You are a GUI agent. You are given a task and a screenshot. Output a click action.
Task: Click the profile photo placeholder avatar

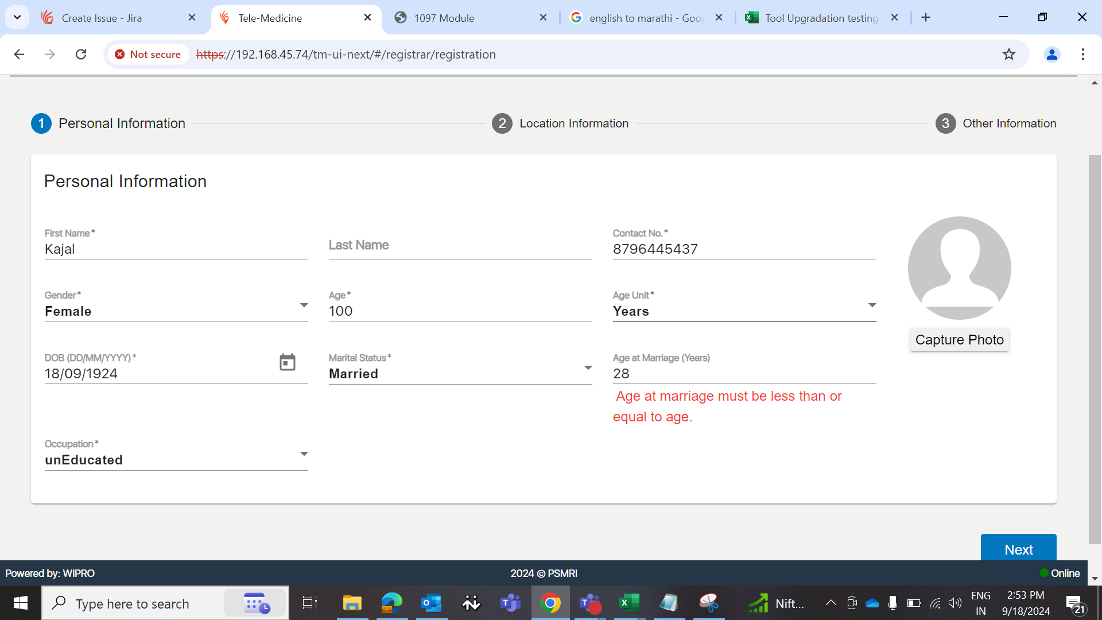point(959,268)
